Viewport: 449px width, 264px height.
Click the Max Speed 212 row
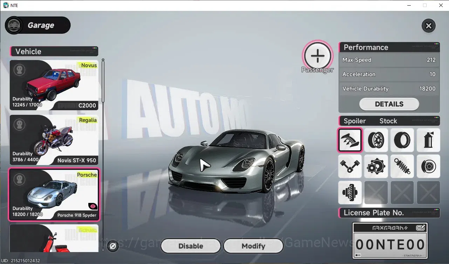(389, 60)
